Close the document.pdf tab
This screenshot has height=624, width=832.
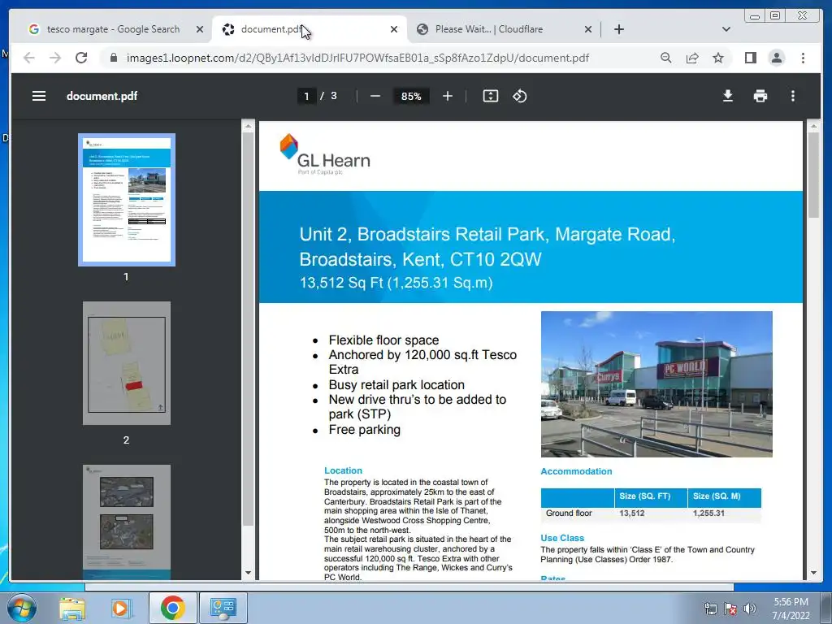click(394, 29)
